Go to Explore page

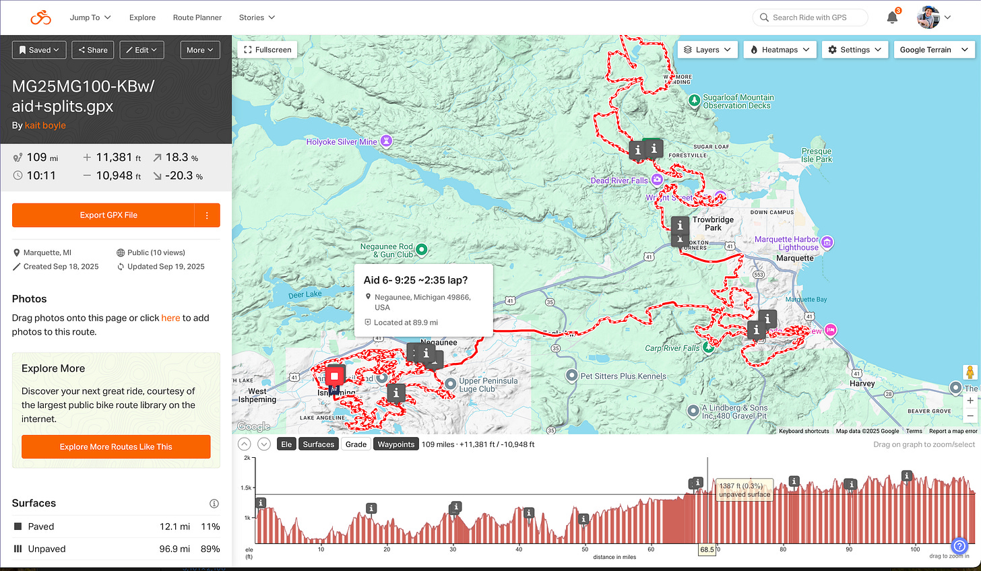(142, 18)
